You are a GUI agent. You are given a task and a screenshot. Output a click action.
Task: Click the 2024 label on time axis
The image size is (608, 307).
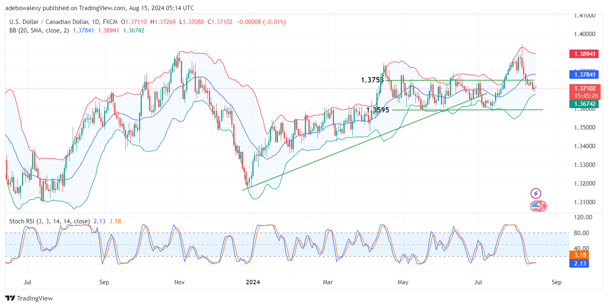click(253, 282)
